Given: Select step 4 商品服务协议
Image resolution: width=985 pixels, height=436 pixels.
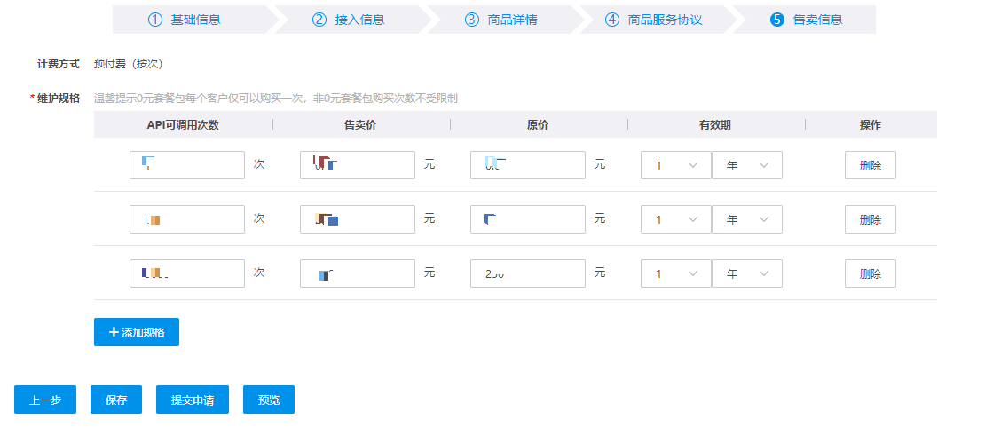Looking at the screenshot, I should click(653, 20).
